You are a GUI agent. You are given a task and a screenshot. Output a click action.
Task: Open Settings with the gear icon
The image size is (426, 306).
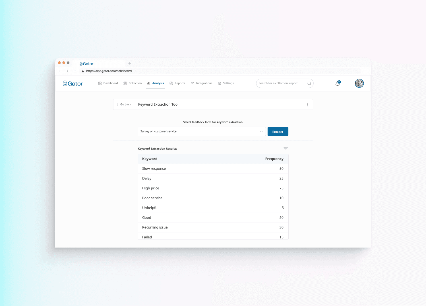coord(219,83)
